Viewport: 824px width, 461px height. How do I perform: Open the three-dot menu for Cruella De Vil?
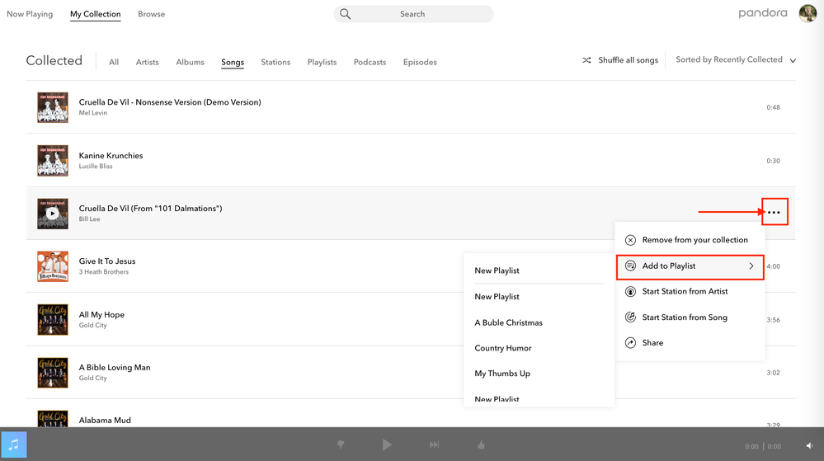(774, 212)
